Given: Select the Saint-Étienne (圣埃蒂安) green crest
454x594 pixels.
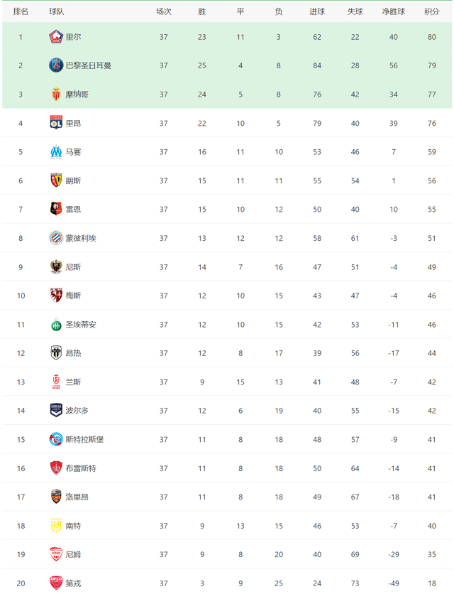Looking at the screenshot, I should 56,325.
